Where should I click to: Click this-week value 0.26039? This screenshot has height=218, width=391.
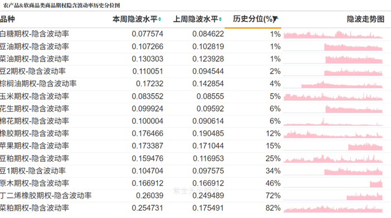pyautogui.click(x=150, y=196)
